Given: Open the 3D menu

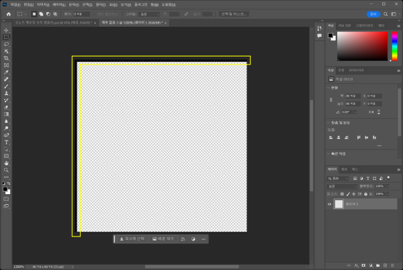Looking at the screenshot, I should pyautogui.click(x=113, y=5).
